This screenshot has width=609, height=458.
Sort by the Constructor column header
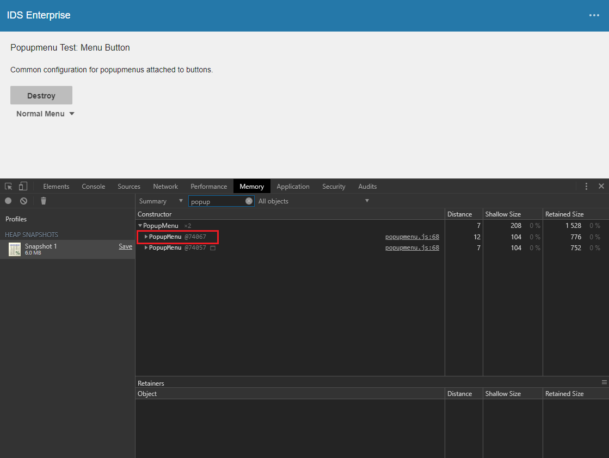click(x=290, y=214)
